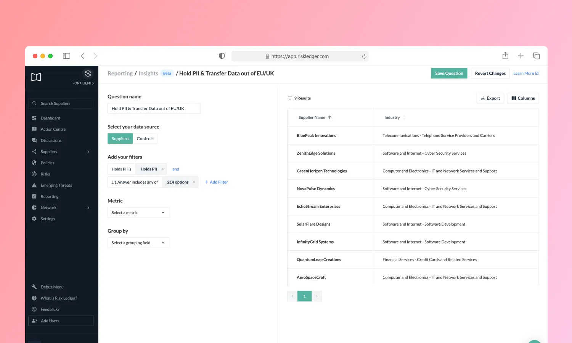This screenshot has width=572, height=343.
Task: Open the Columns picker for the results table
Action: (x=523, y=98)
